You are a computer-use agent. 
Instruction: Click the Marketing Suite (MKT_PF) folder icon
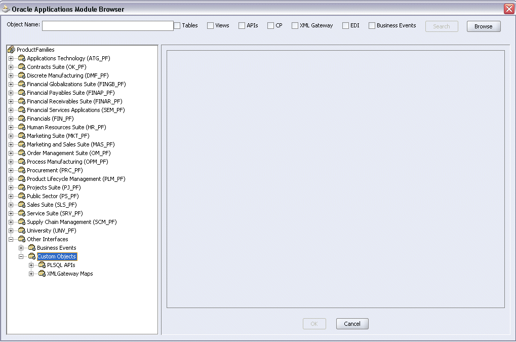coord(22,136)
